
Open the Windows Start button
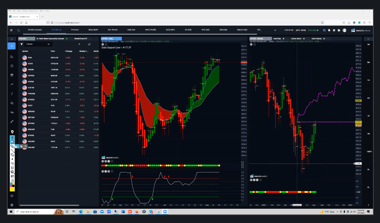pos(11,212)
